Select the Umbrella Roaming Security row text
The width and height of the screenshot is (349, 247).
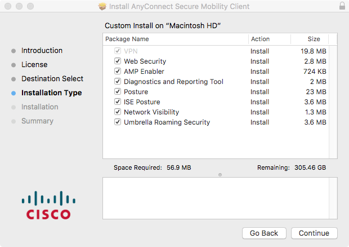[x=167, y=122]
